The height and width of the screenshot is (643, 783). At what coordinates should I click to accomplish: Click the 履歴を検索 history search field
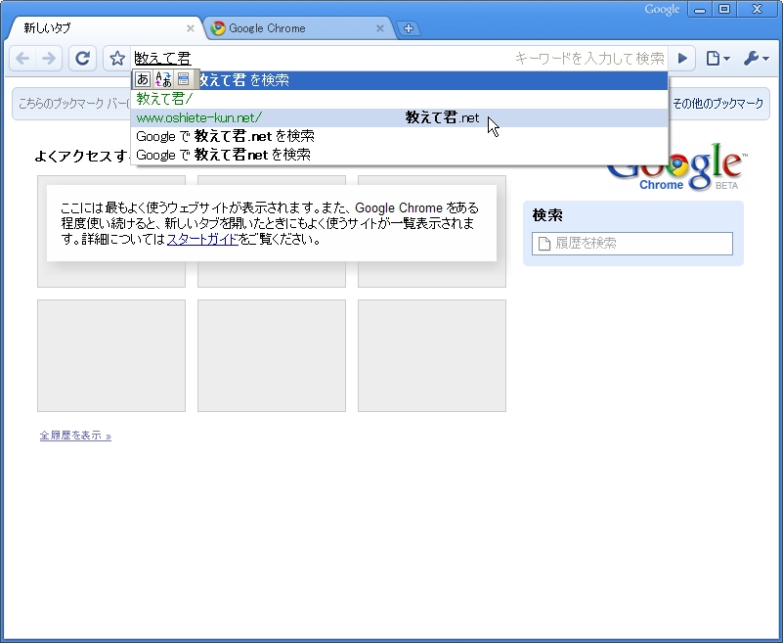(632, 244)
